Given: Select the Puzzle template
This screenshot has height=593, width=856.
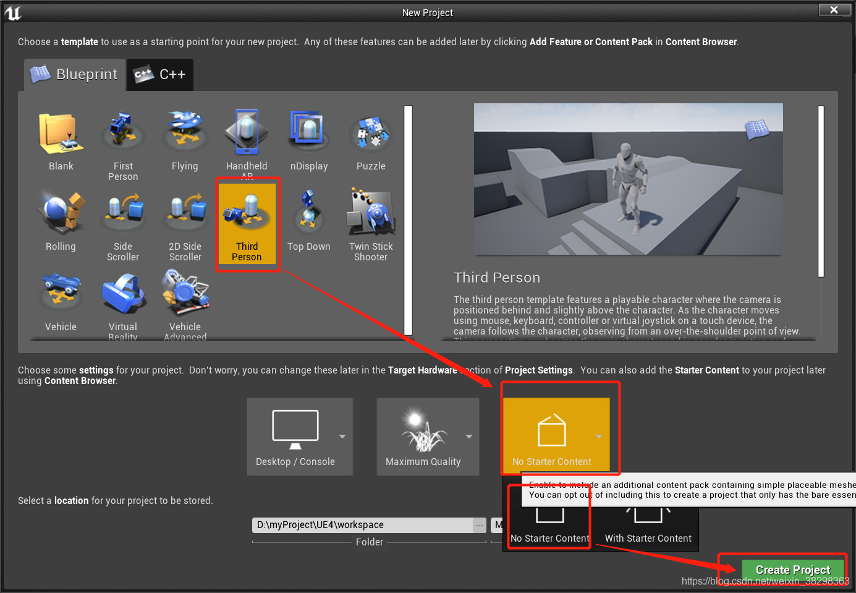Looking at the screenshot, I should pos(371,140).
